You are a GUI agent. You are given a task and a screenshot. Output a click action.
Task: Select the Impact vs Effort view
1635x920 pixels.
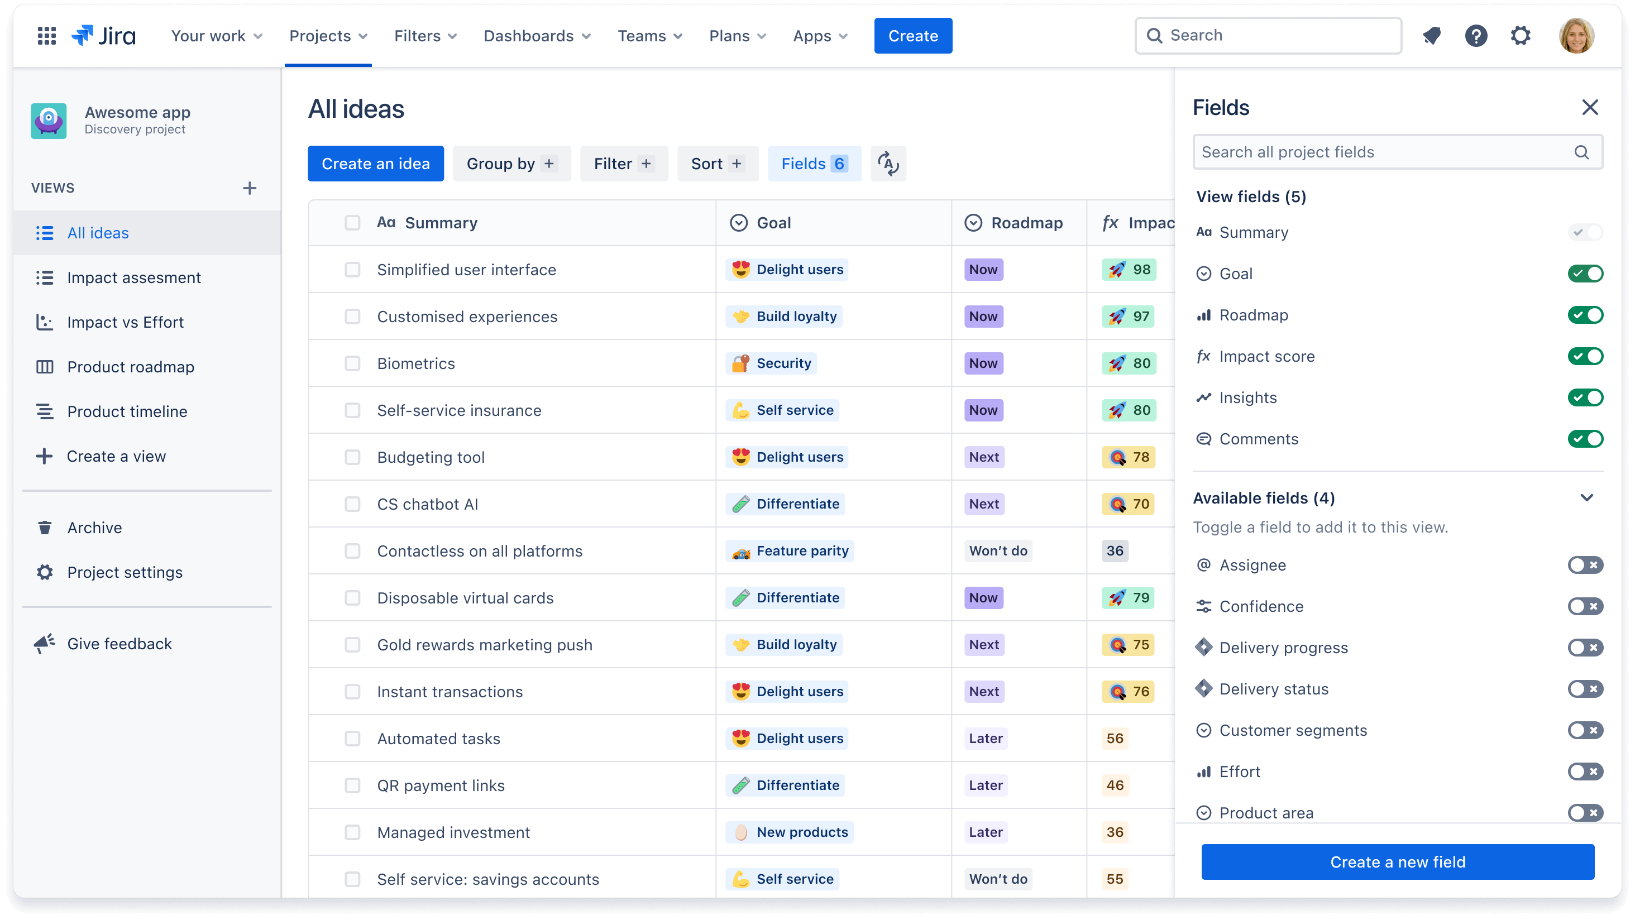[x=125, y=323]
